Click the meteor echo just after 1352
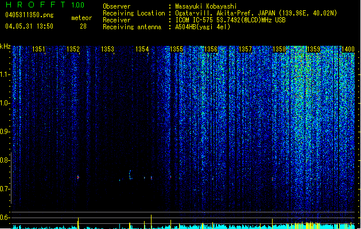This screenshot has height=229, width=361. pyautogui.click(x=78, y=177)
